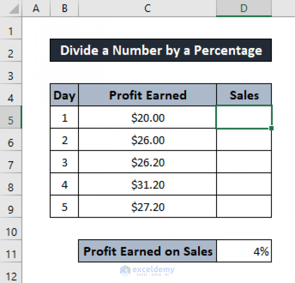Select row 1 header
Viewport: 295px width, 283px height.
(11, 28)
